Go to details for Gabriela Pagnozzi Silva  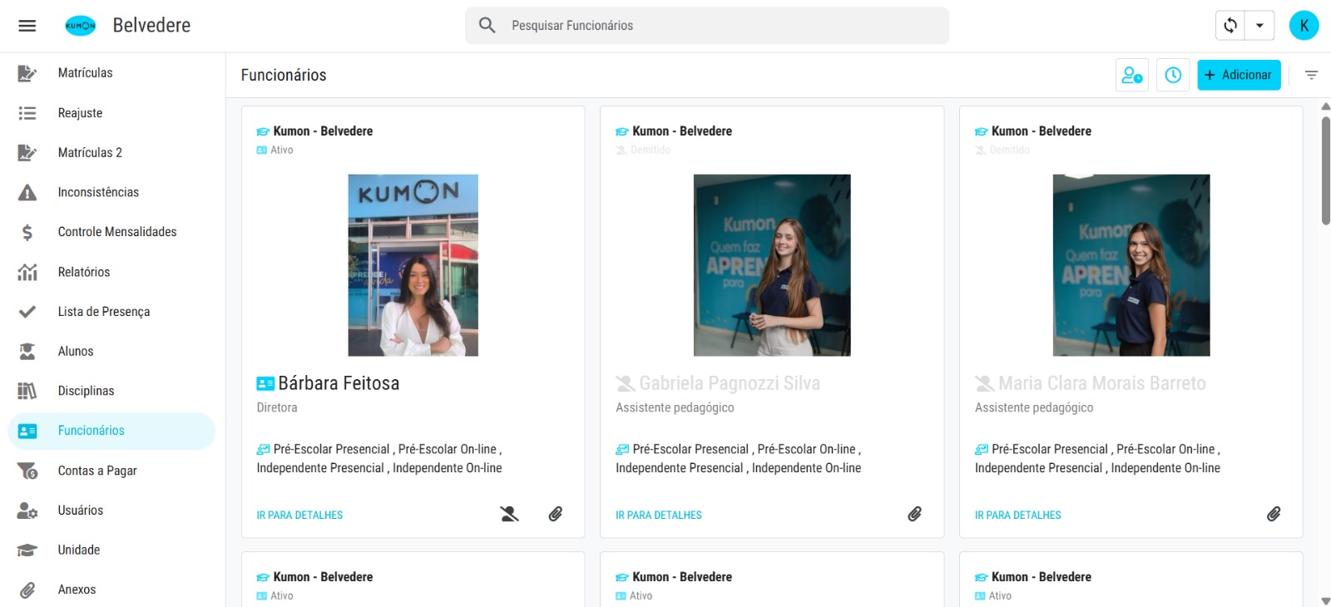coord(659,516)
